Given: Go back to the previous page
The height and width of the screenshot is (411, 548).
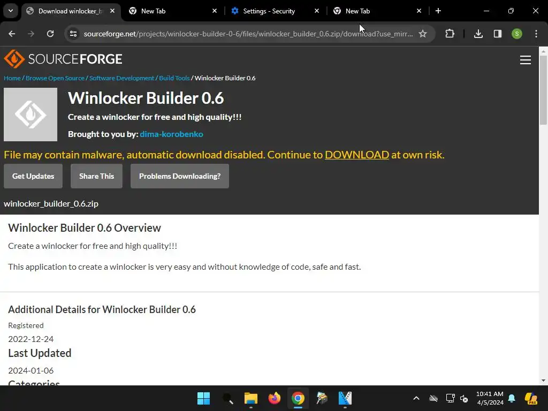Looking at the screenshot, I should coord(12,34).
